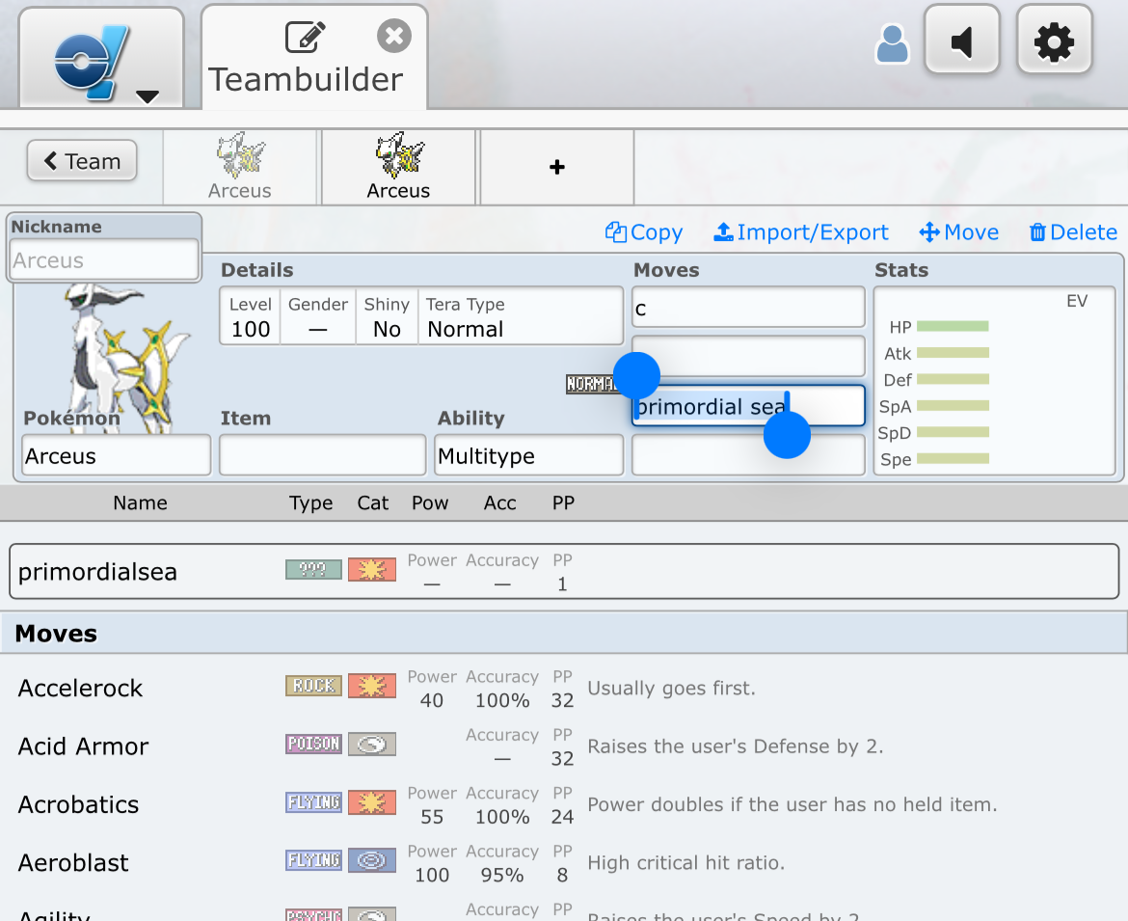Focus the third move field primordial sea
This screenshot has width=1128, height=921.
pyautogui.click(x=748, y=406)
